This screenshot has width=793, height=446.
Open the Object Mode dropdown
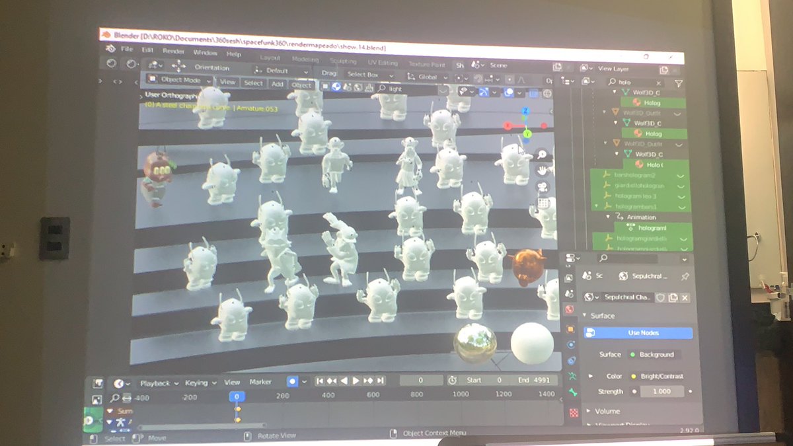[180, 80]
